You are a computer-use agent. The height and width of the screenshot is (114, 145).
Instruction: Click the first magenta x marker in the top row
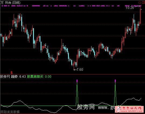[2, 6]
